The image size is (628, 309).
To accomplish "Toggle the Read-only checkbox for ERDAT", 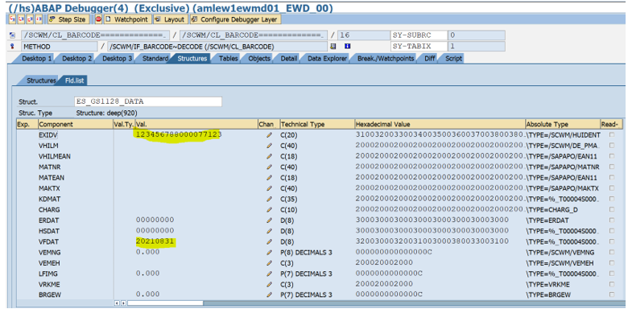I will point(612,220).
